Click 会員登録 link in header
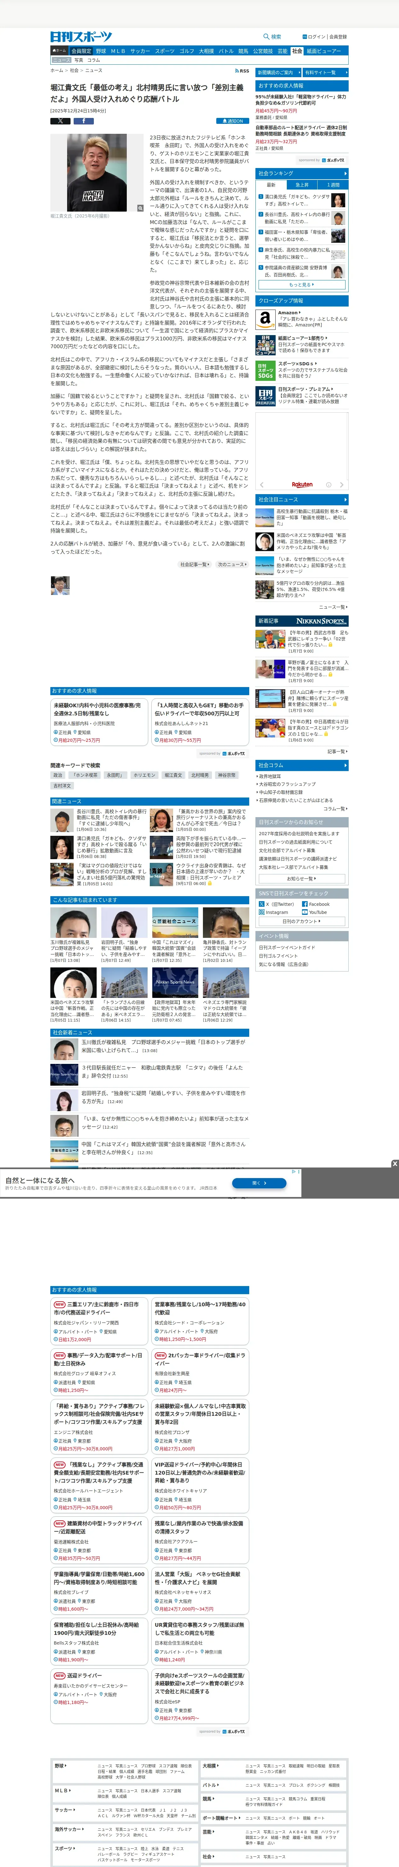 (338, 37)
